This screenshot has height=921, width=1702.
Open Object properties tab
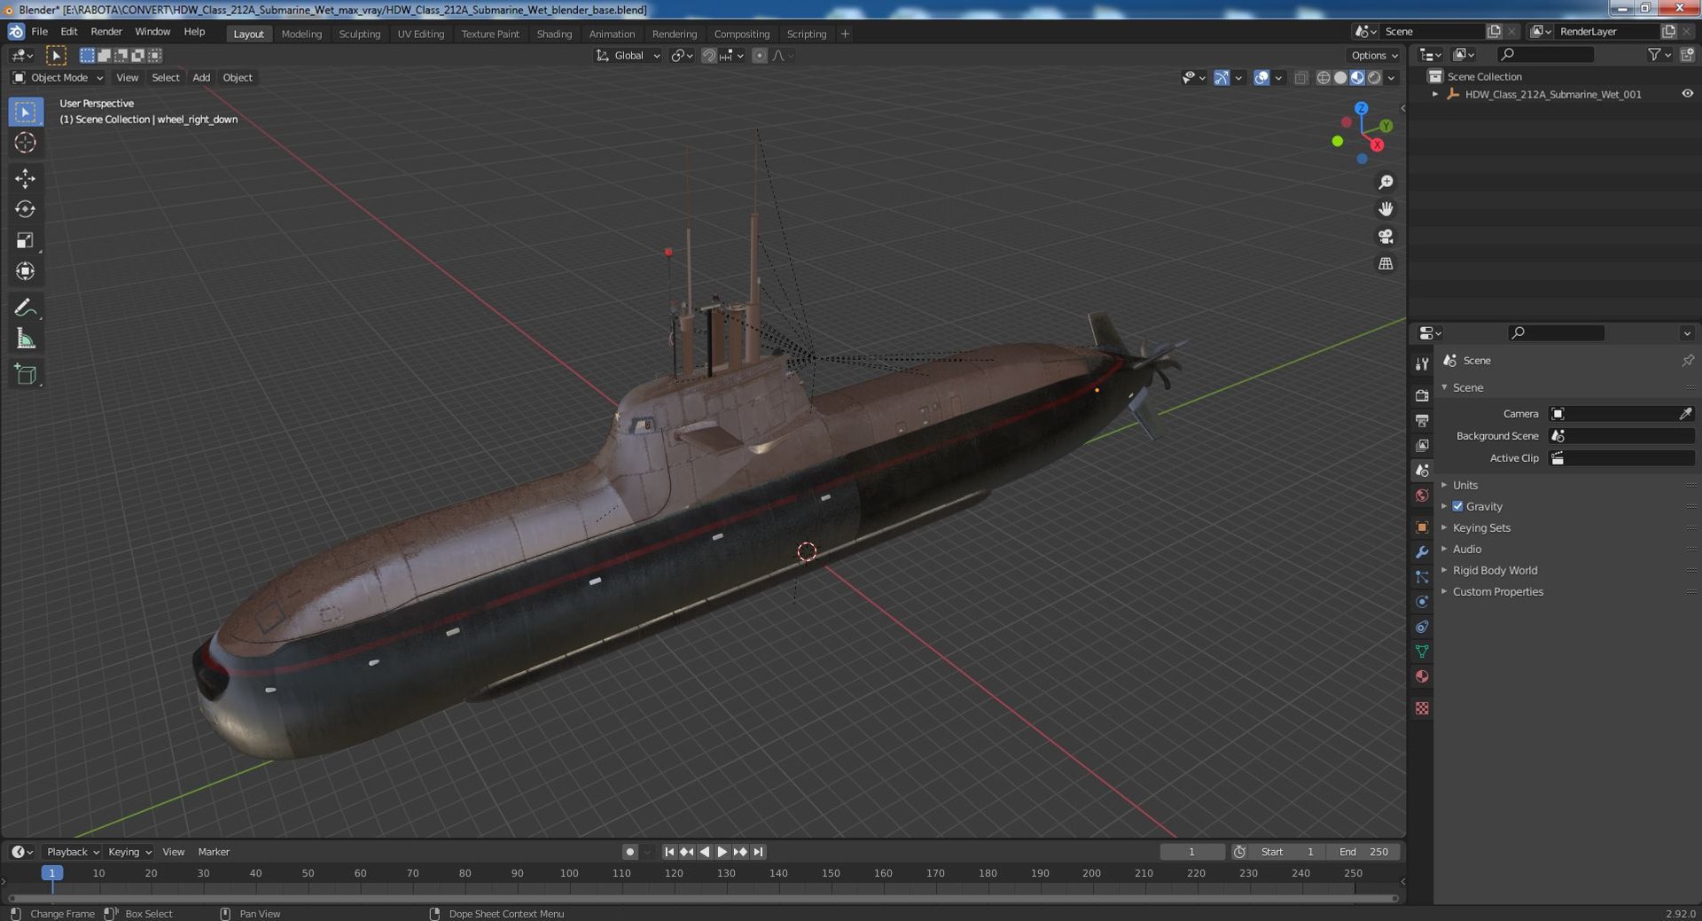click(1422, 527)
